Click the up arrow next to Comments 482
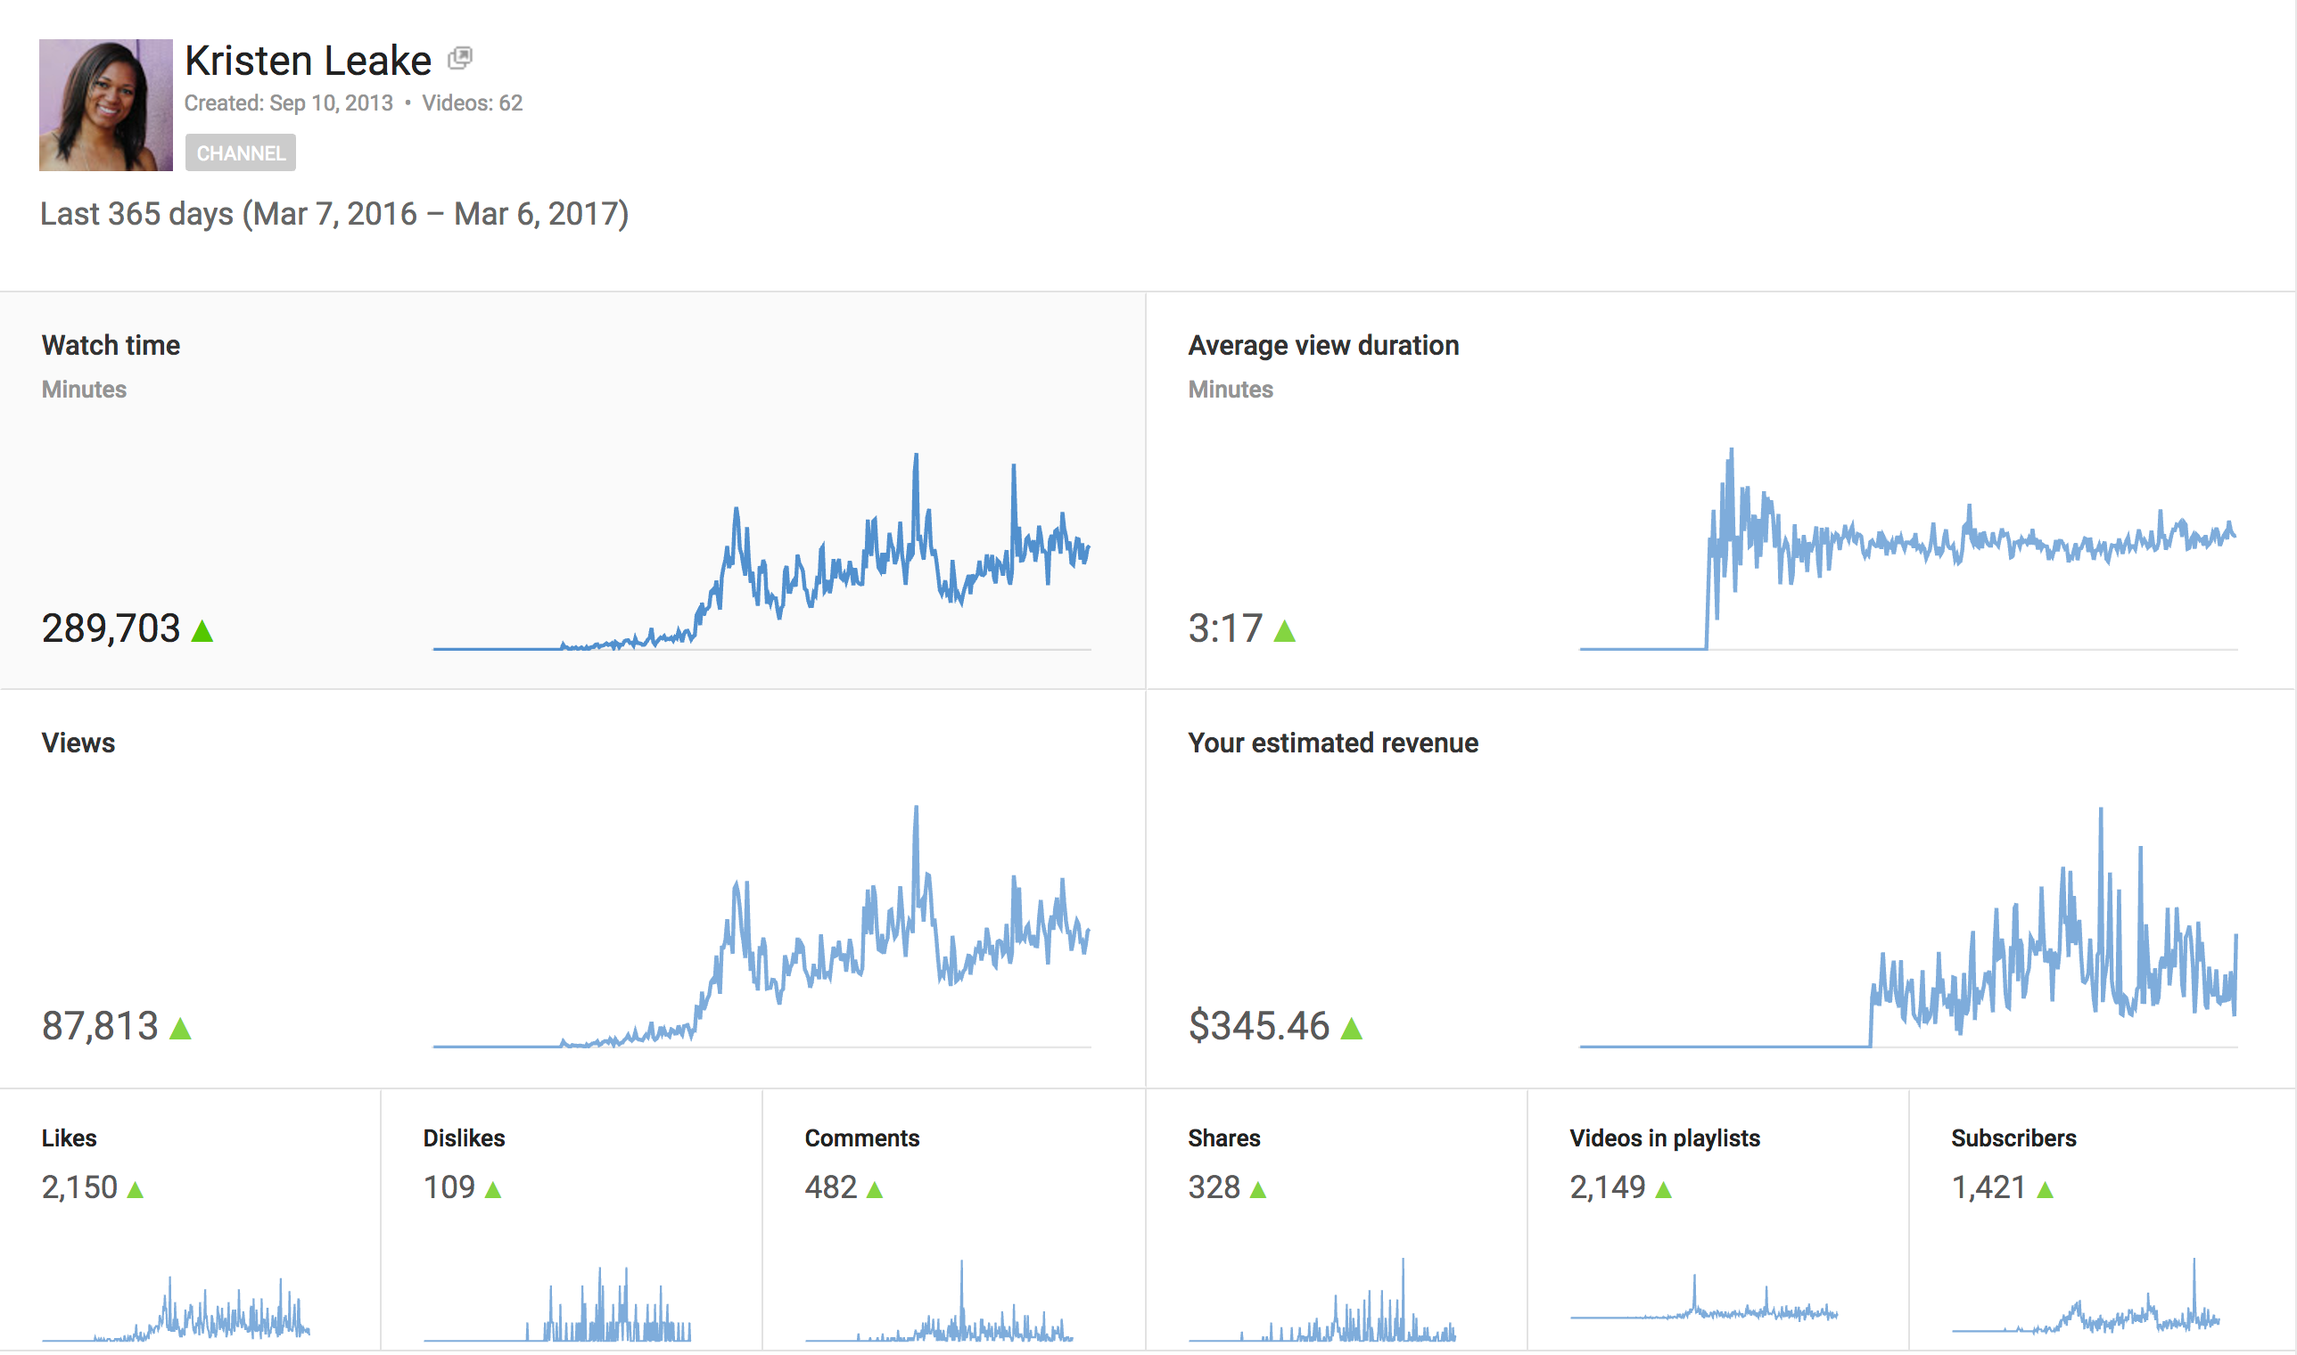Viewport: 2297px width, 1355px height. pos(875,1189)
